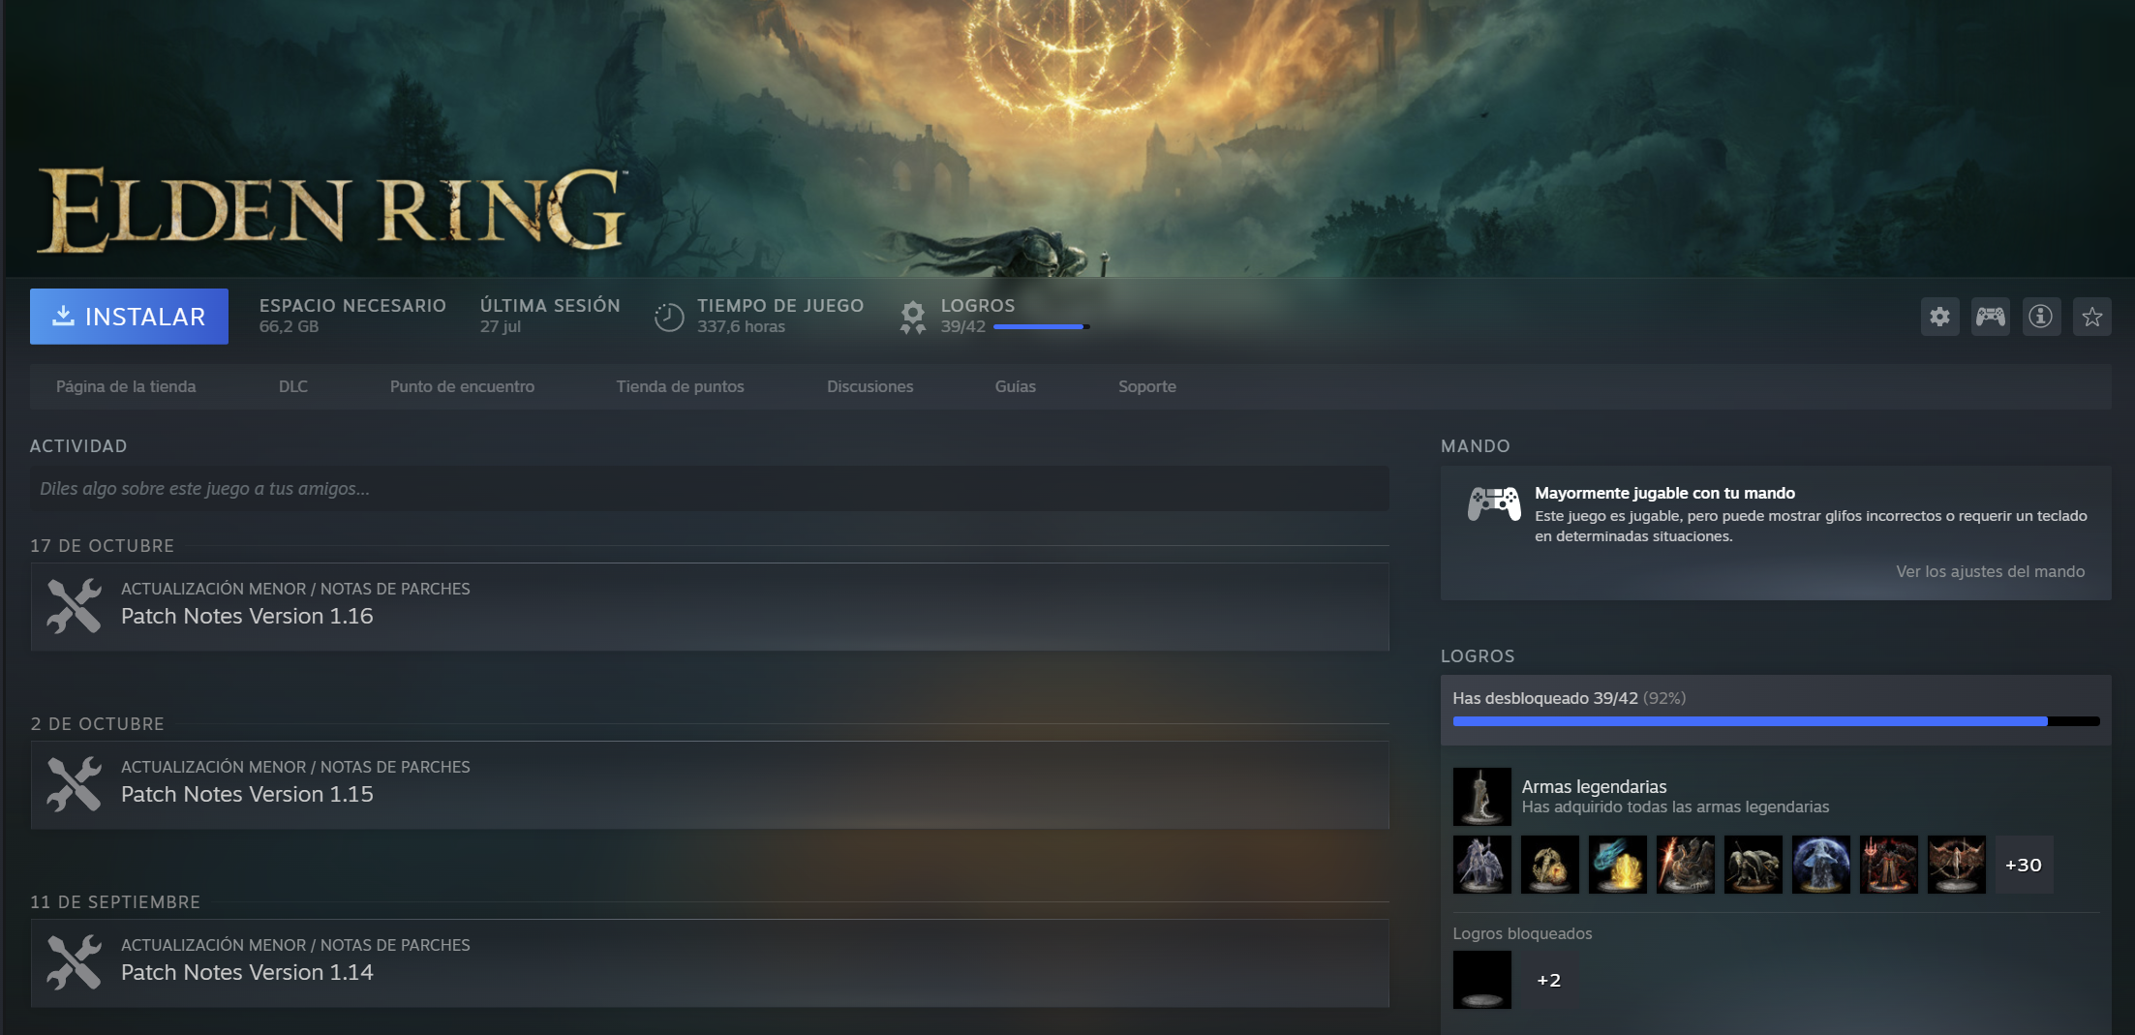Click wrench icon for Patch Notes 1.15

tap(75, 784)
